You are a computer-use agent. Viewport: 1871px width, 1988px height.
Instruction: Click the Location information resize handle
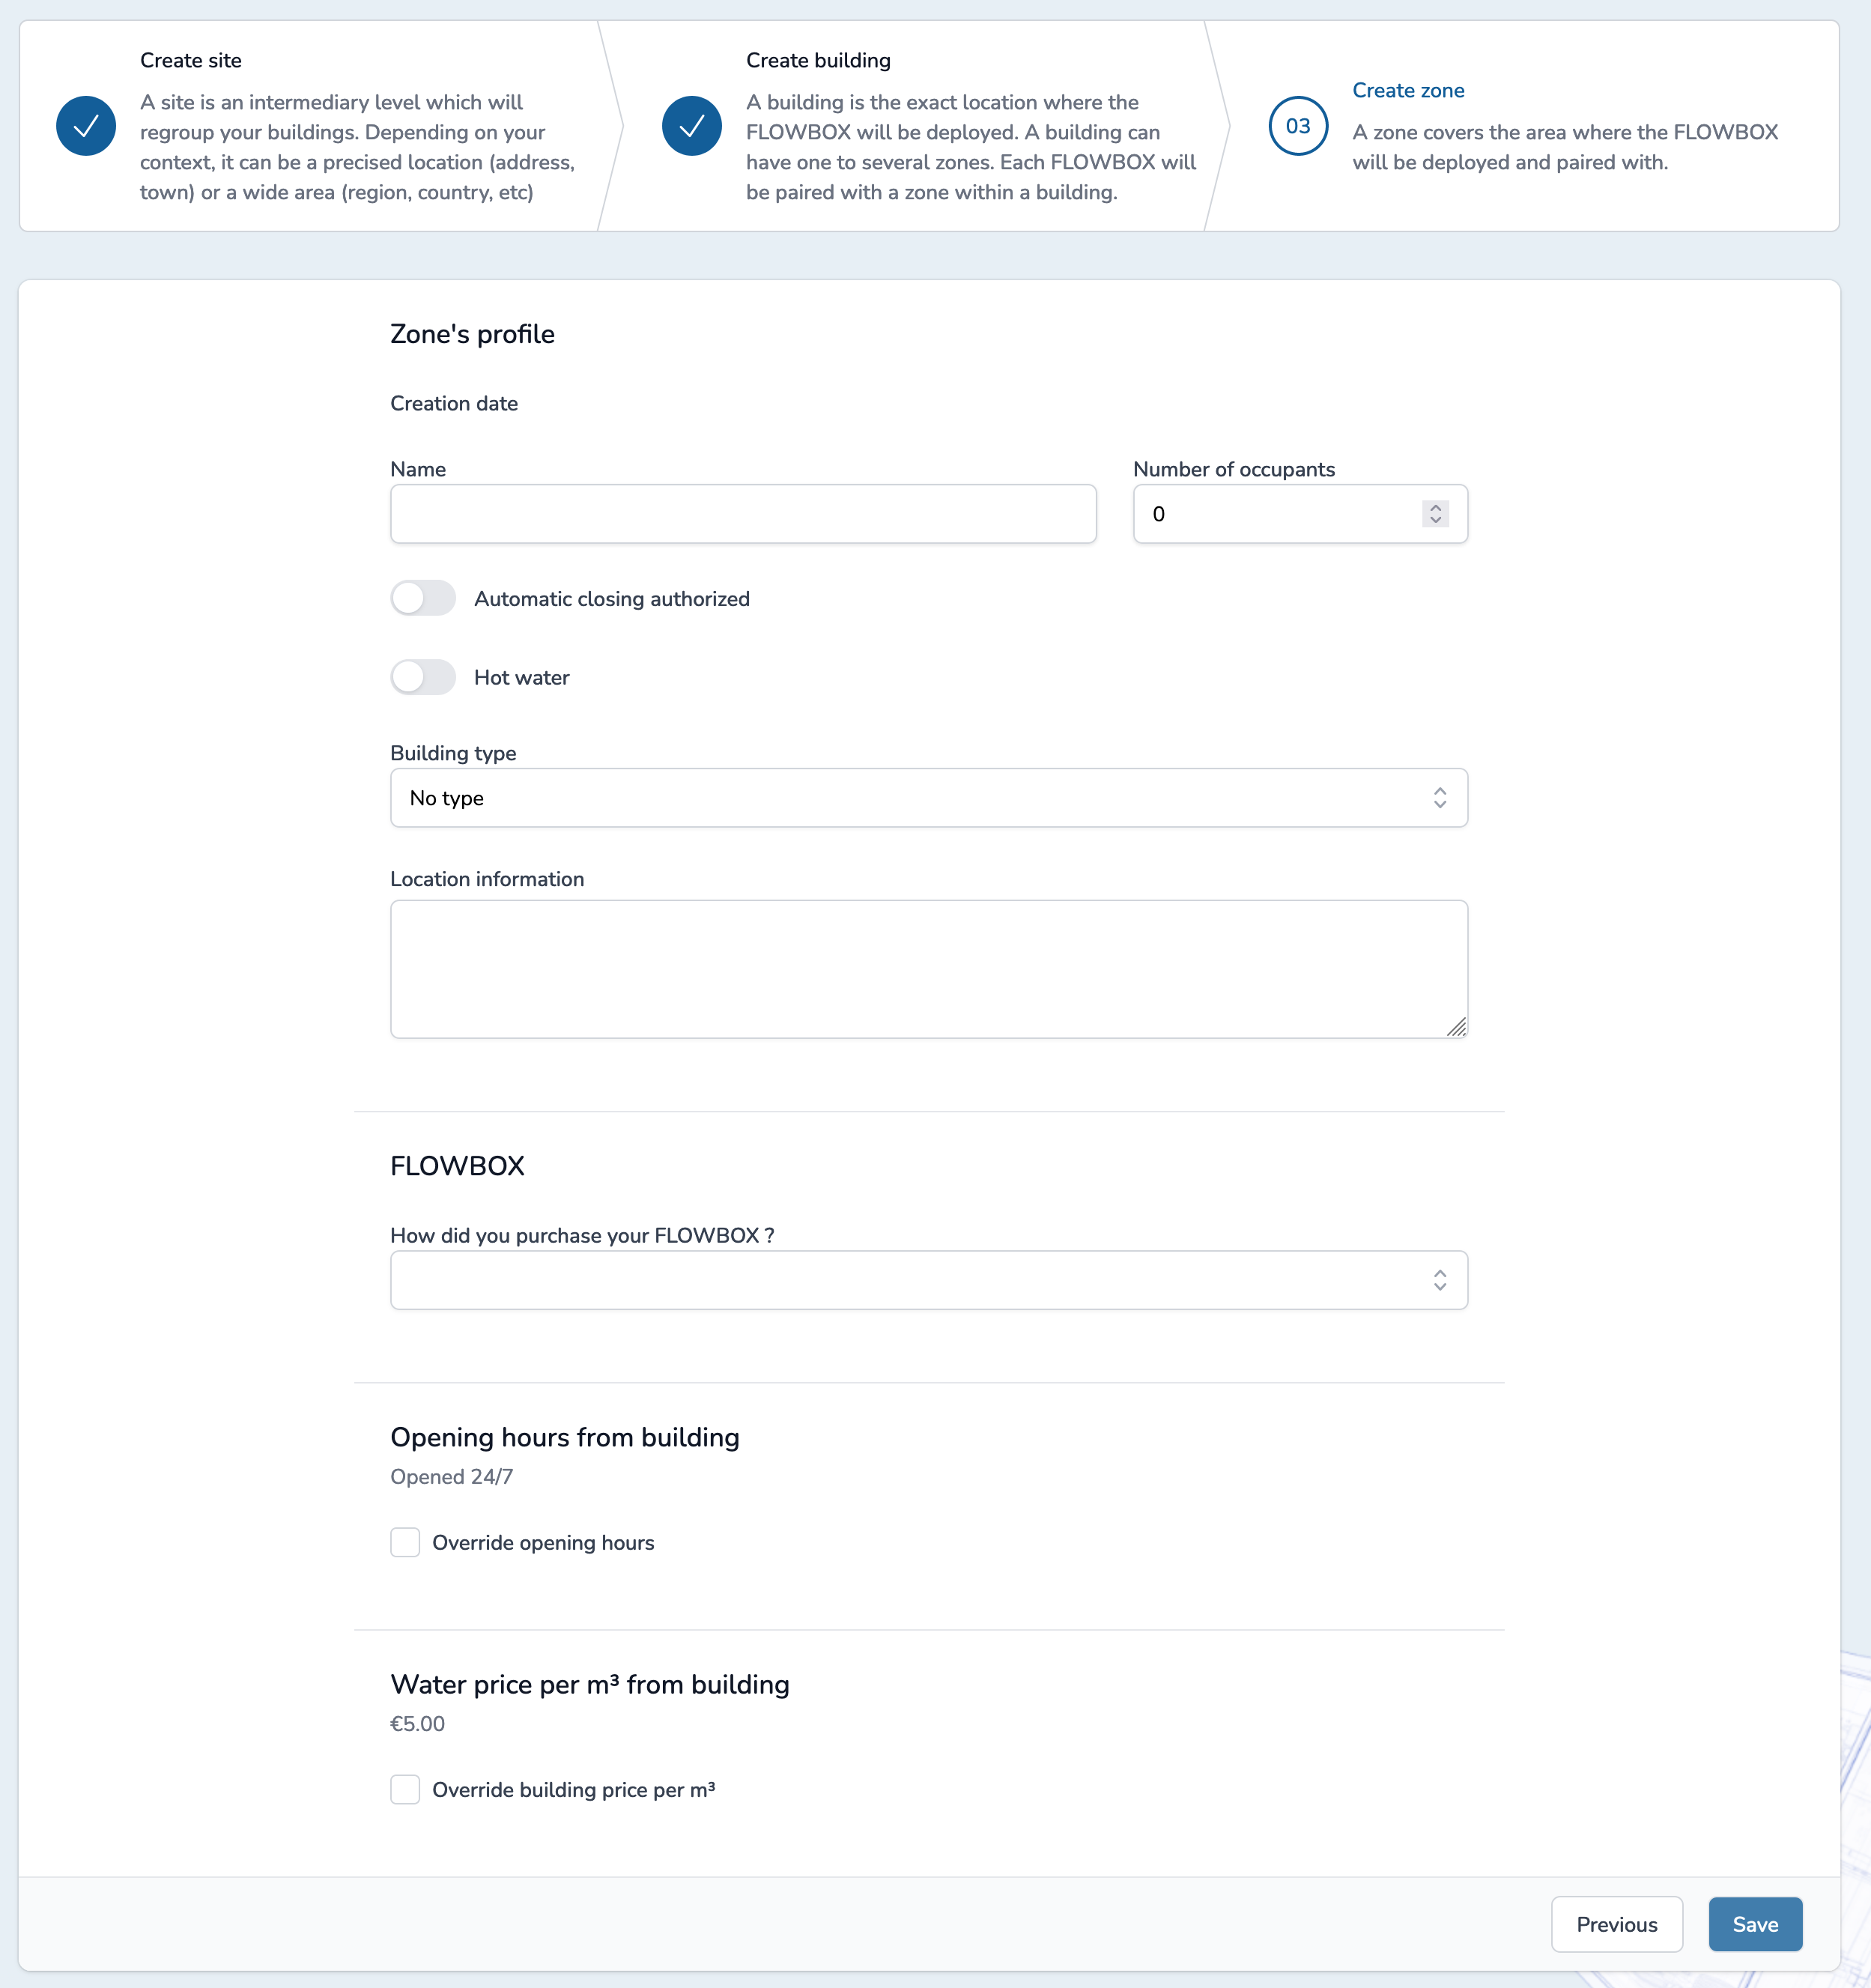click(1458, 1028)
